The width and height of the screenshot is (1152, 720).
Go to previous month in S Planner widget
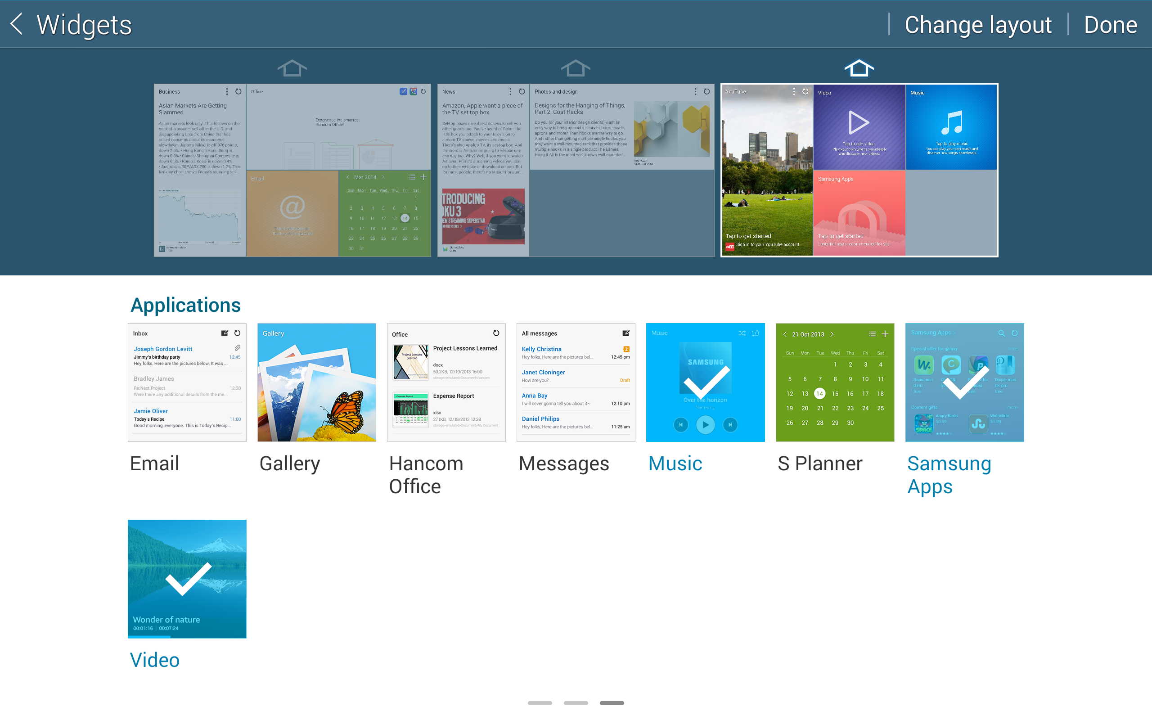[785, 334]
